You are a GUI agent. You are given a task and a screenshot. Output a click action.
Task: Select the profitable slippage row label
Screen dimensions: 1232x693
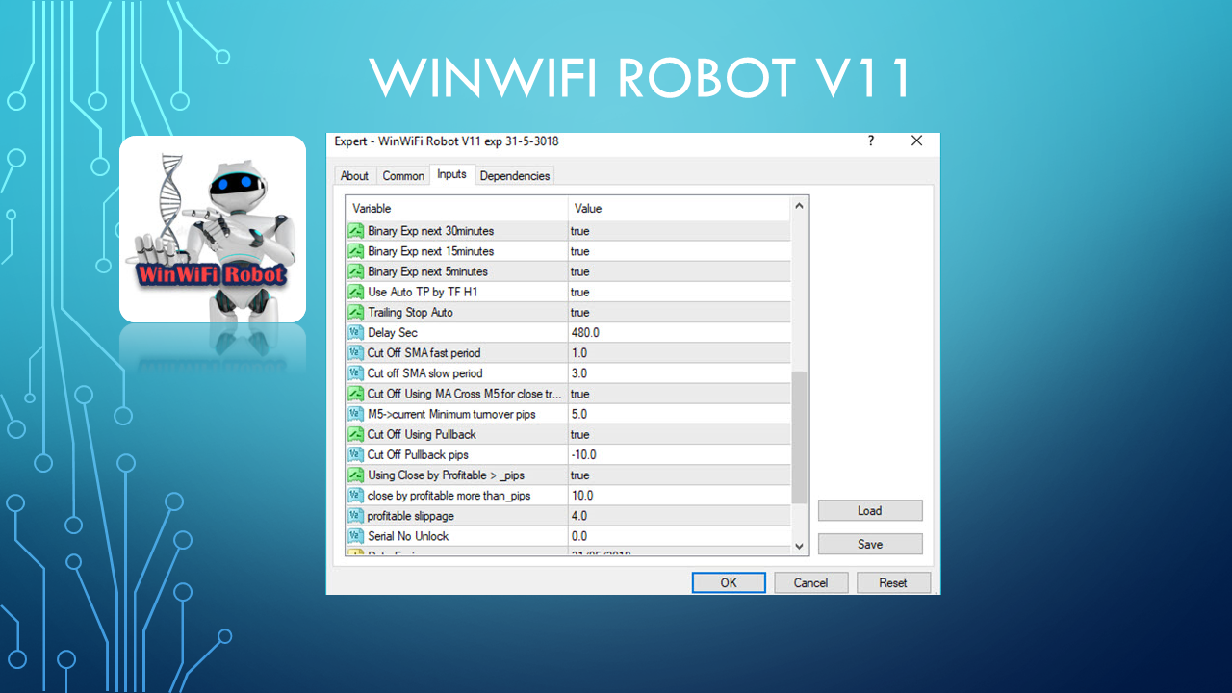tap(411, 516)
